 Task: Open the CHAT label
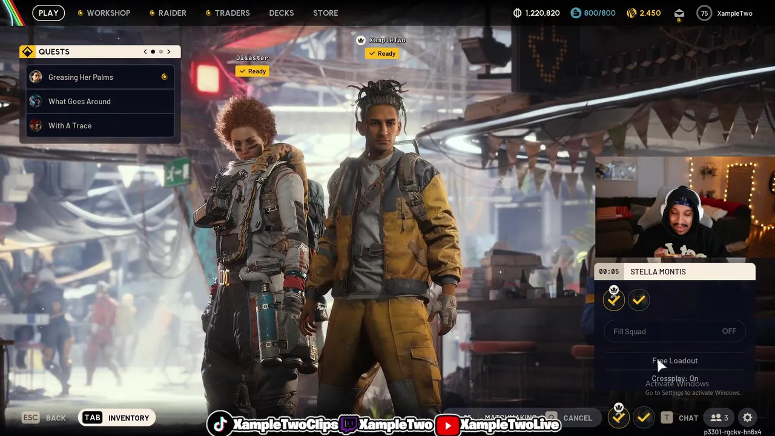688,418
